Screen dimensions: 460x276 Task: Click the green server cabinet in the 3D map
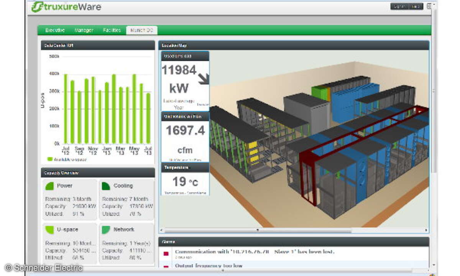coord(320,94)
